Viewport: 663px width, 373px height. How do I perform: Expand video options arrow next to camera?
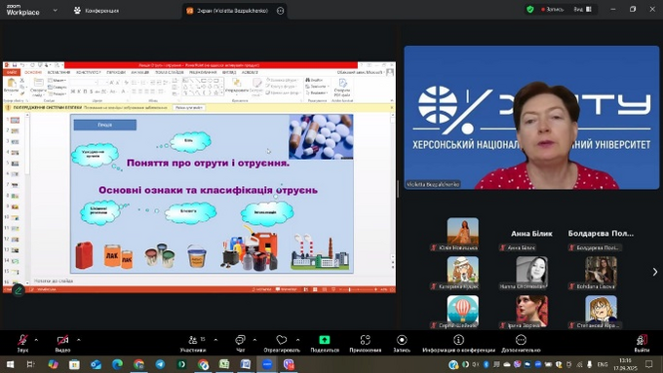coord(78,340)
